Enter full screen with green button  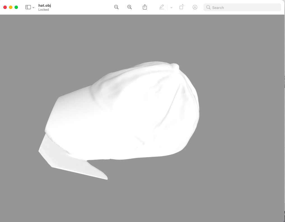[16, 7]
